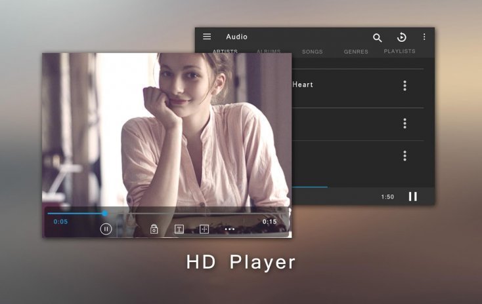Click the Audio title in the toolbar
Viewport: 482px width, 304px height.
(236, 37)
